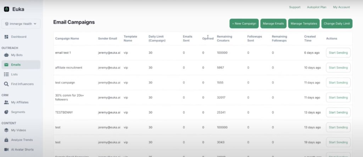Click the Daily Limit (Campaign) column header
The width and height of the screenshot is (363, 157).
157,38
